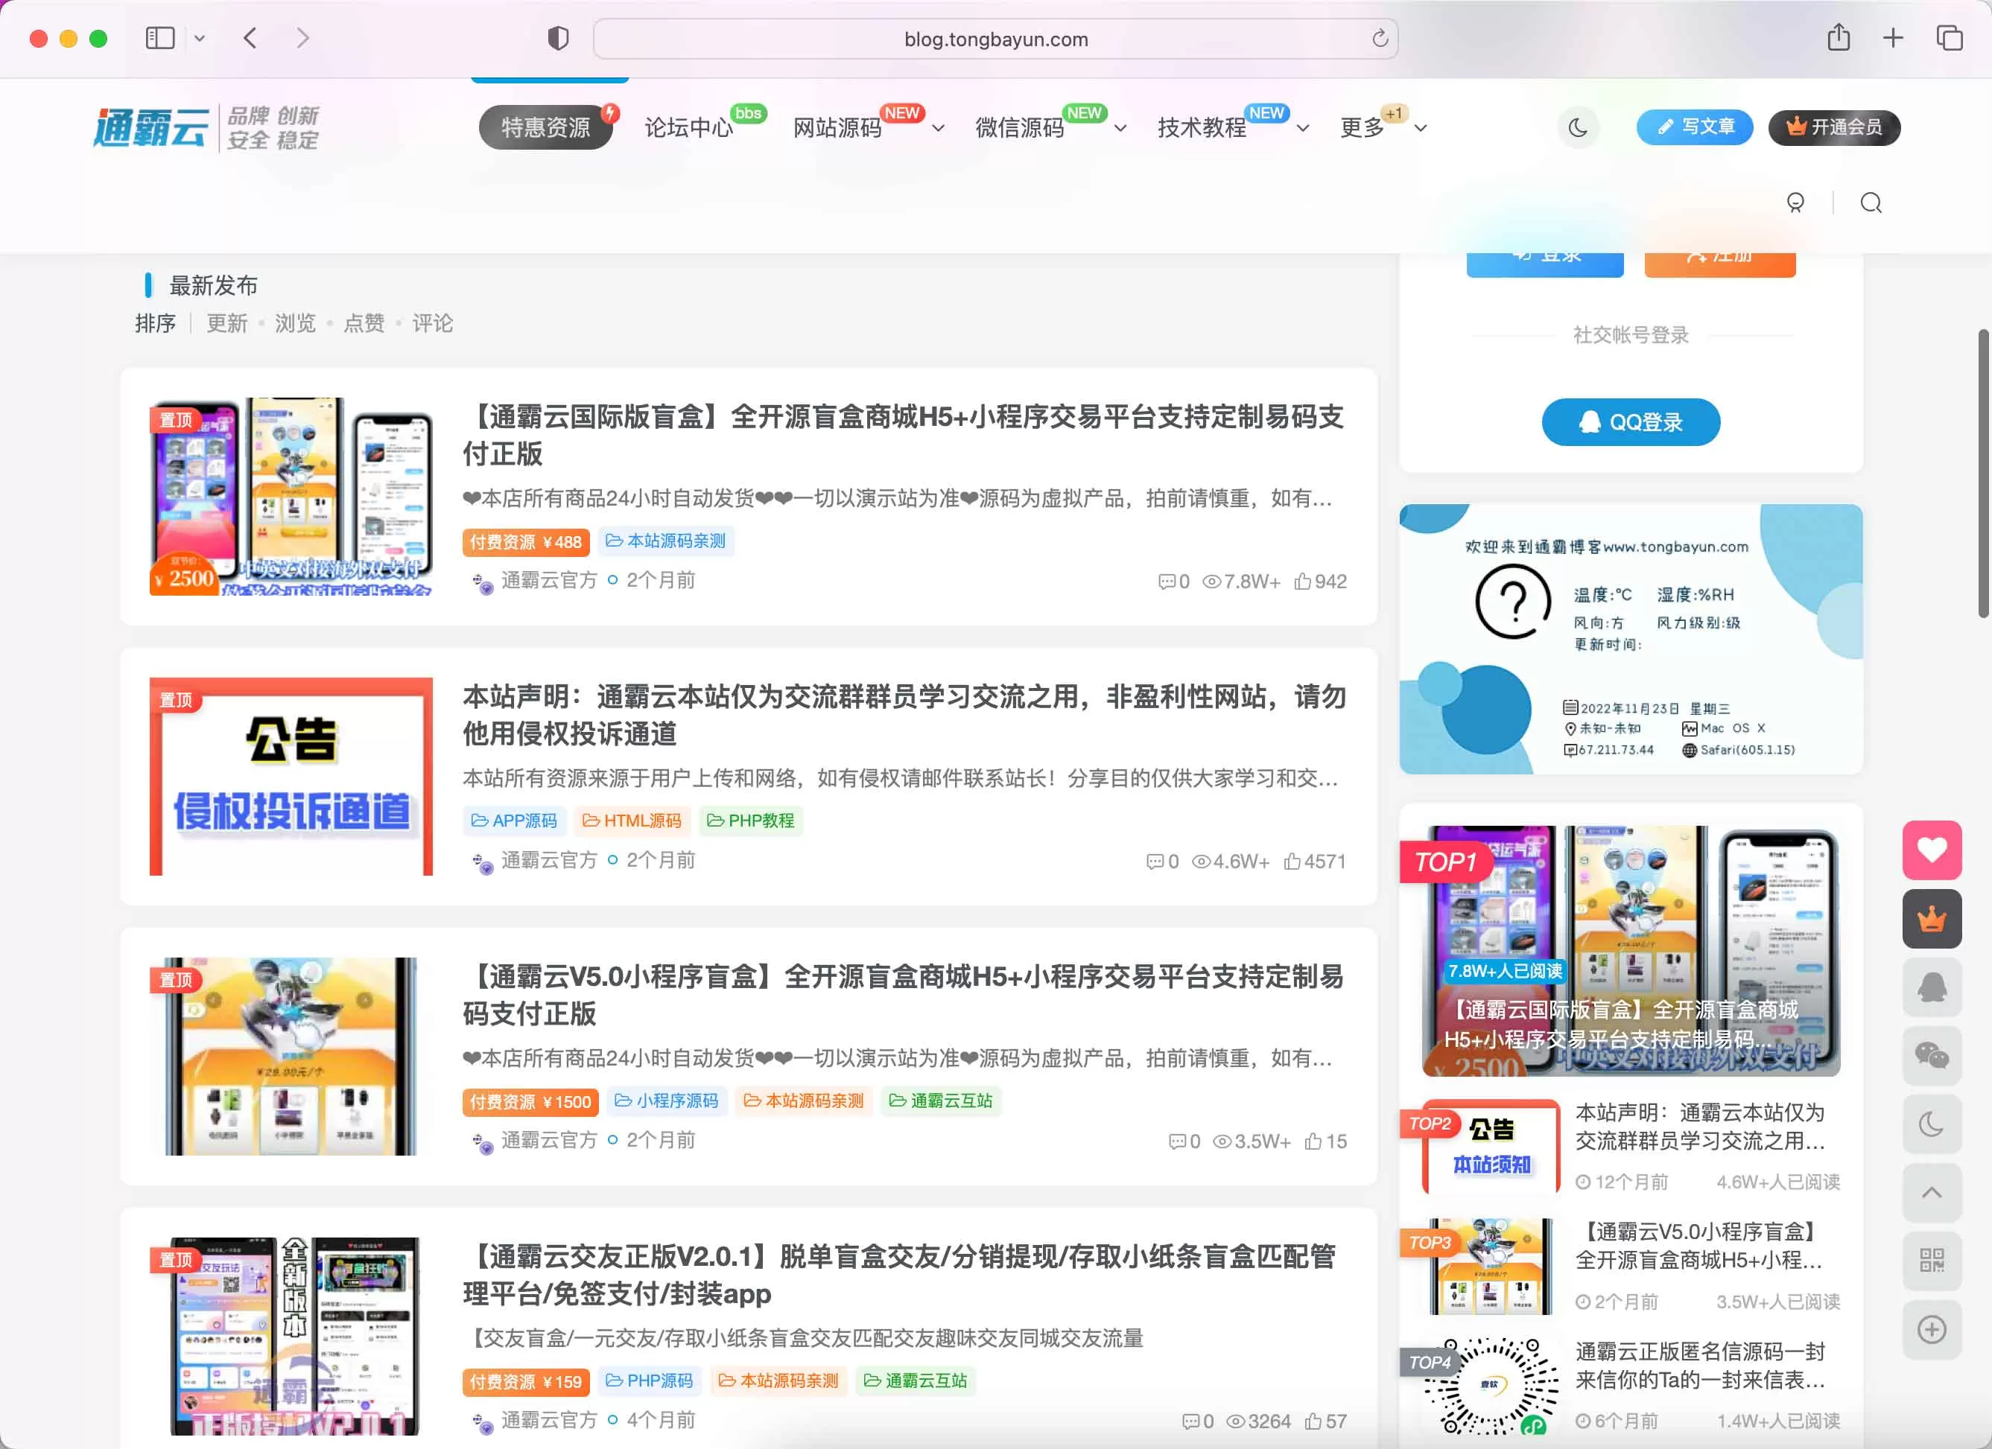1992x1449 pixels.
Task: Open a new tab with plus
Action: 1893,38
